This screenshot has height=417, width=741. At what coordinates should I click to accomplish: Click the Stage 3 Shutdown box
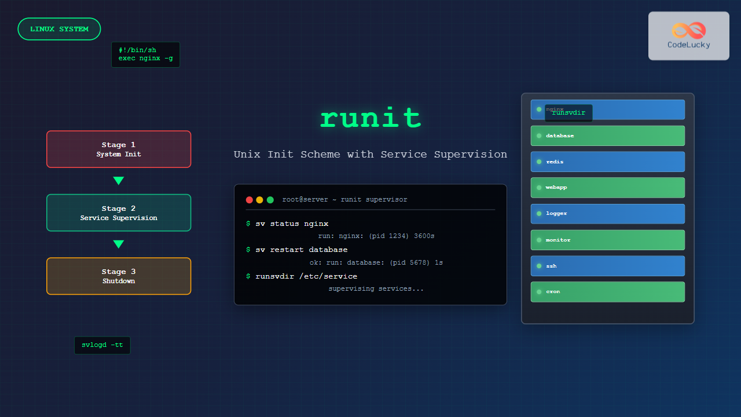click(119, 276)
